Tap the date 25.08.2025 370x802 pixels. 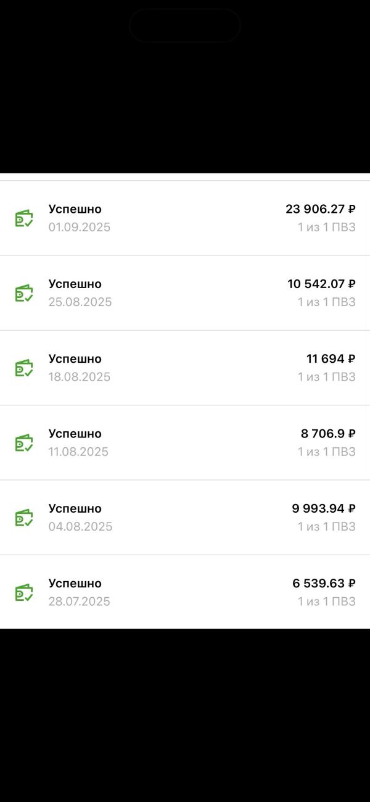80,302
